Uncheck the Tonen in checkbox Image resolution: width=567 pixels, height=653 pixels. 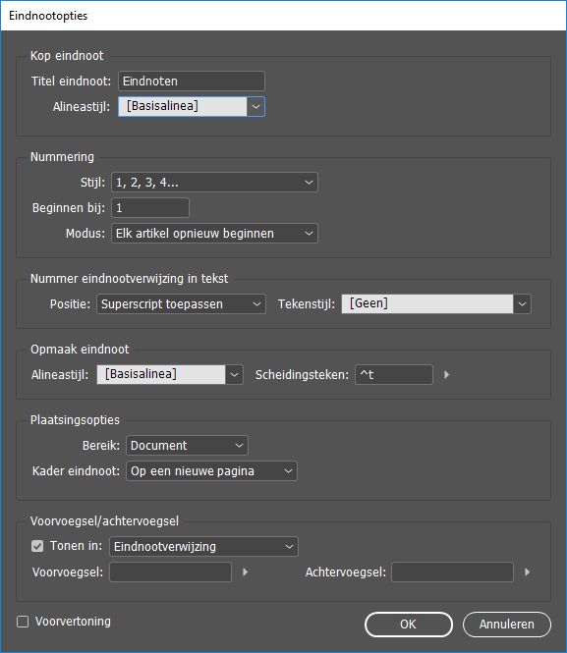pos(37,546)
